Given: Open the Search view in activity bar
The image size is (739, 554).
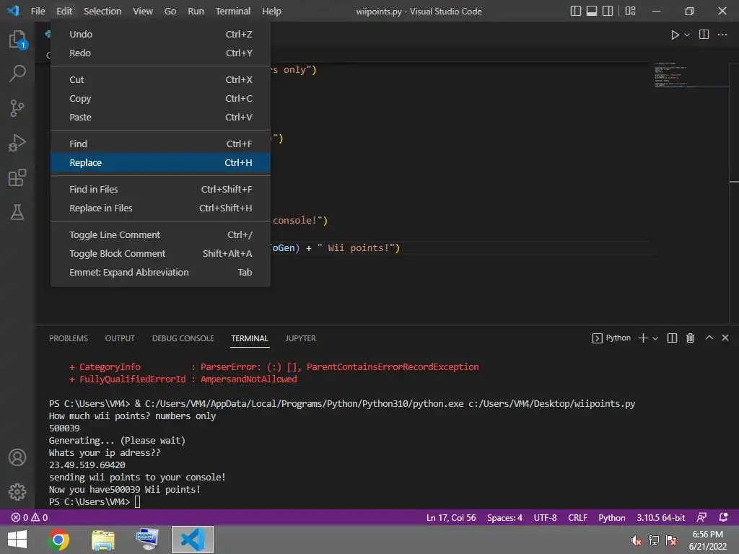Looking at the screenshot, I should [x=17, y=74].
